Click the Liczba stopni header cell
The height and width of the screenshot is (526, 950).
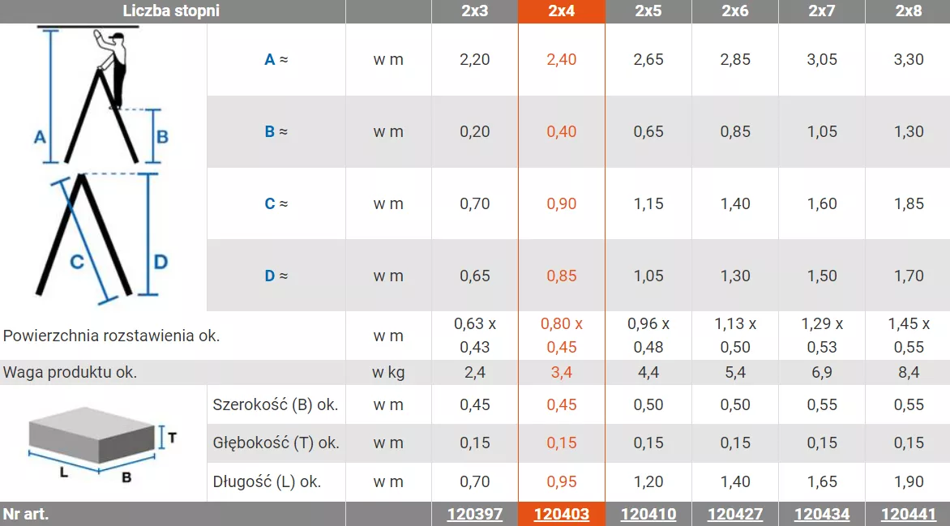pos(172,11)
